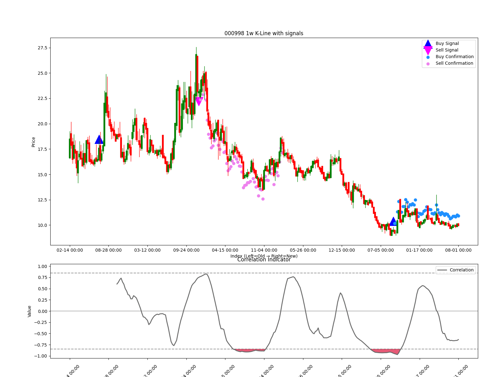
Task: Click the 1.00 tick on the correlation axis
Action: click(42, 266)
